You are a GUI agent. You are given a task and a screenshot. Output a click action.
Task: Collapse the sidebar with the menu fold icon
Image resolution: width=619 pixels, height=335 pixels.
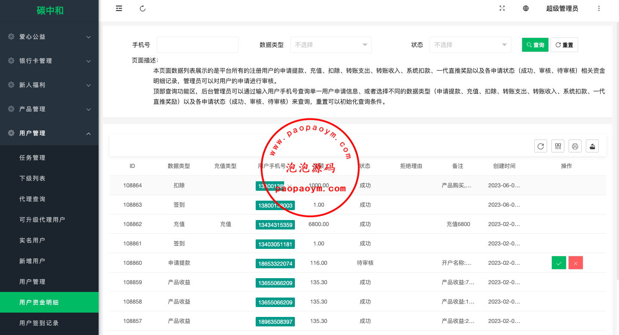pyautogui.click(x=119, y=9)
